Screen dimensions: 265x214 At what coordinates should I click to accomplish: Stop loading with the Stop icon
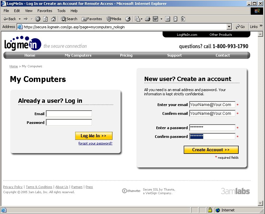click(38, 19)
